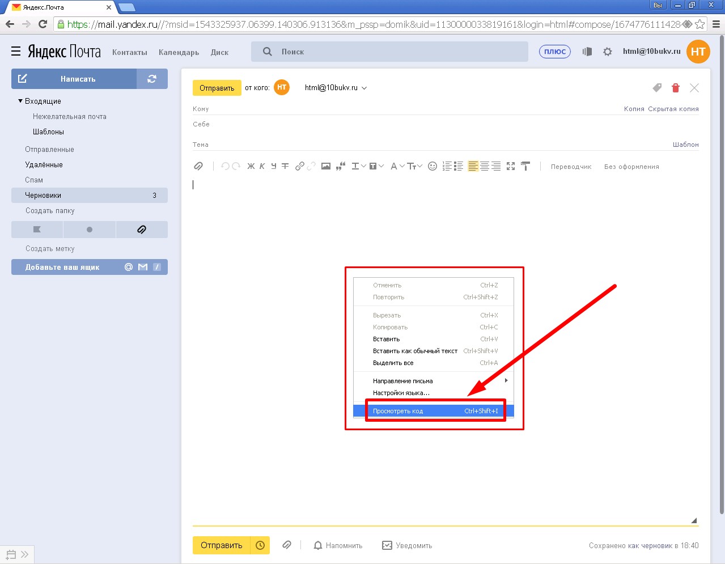Click the ПЛЮС subscription badge
Screen dimensions: 725x564
pyautogui.click(x=555, y=52)
